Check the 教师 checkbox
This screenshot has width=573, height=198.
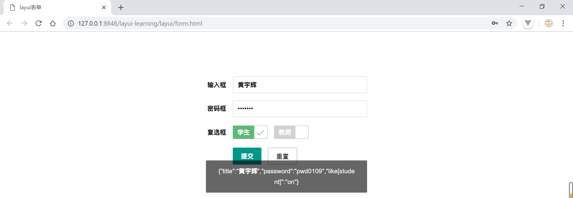tap(291, 132)
